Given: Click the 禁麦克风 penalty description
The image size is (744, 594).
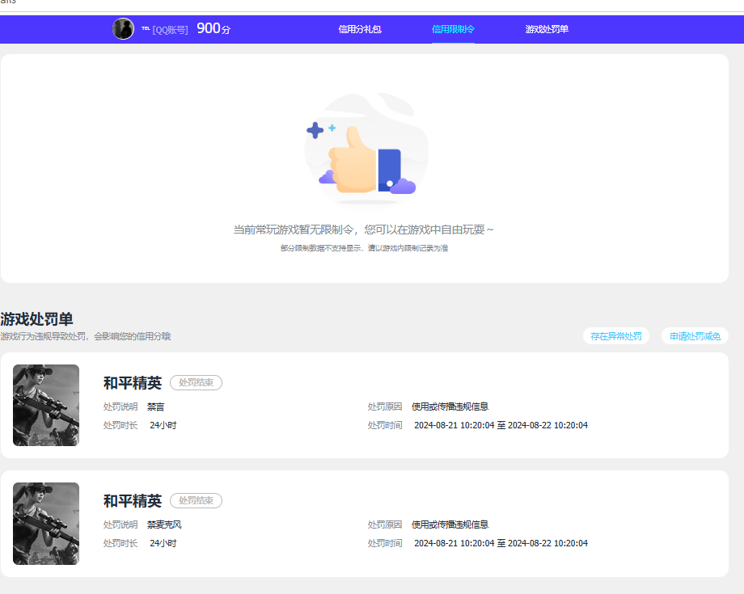Looking at the screenshot, I should click(x=164, y=524).
